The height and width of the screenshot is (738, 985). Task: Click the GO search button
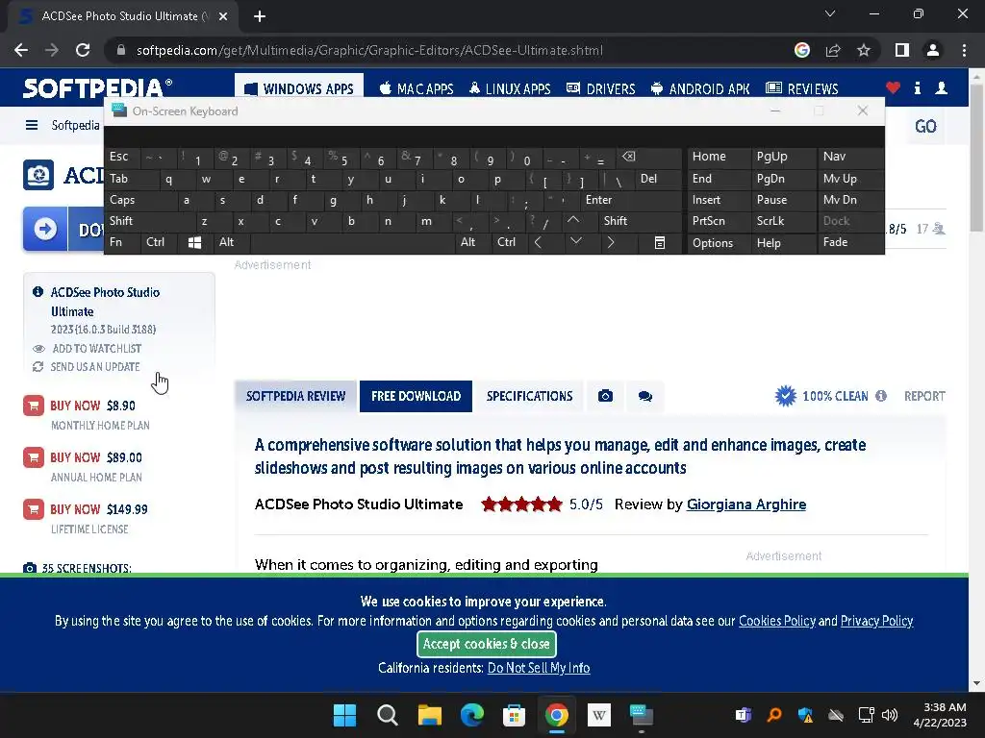pyautogui.click(x=925, y=126)
